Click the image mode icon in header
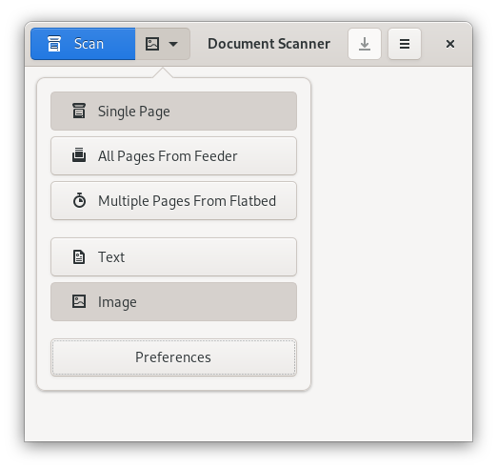Viewport: 497px width, 469px height. click(152, 44)
